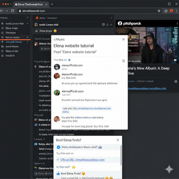Open Slena Drops in left sidebar
Image resolution: width=179 pixels, height=179 pixels.
pos(12,51)
